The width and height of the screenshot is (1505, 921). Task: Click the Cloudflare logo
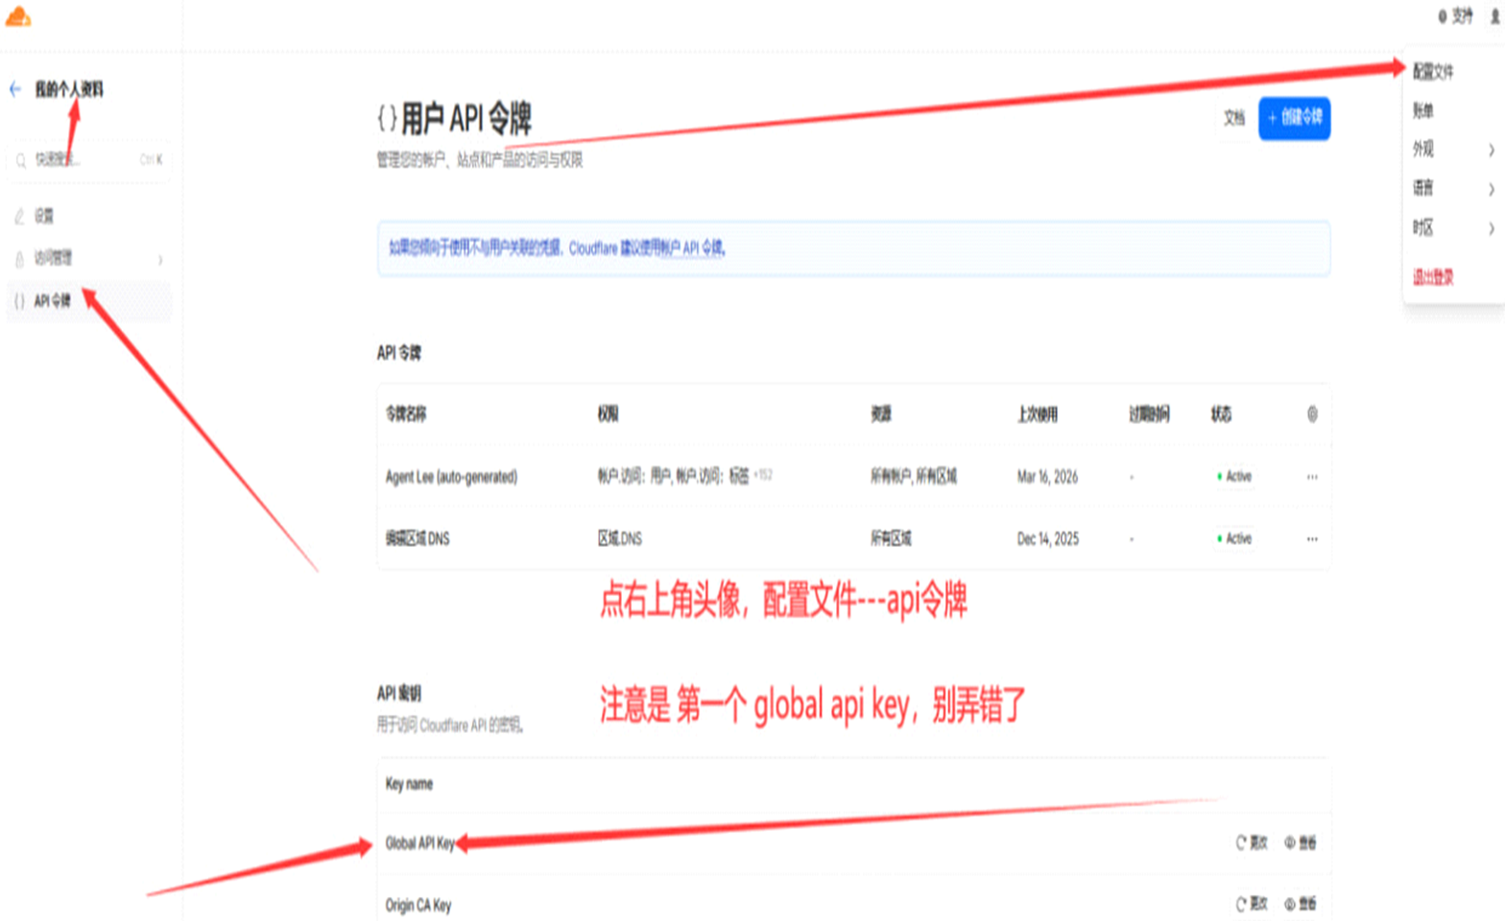[18, 16]
